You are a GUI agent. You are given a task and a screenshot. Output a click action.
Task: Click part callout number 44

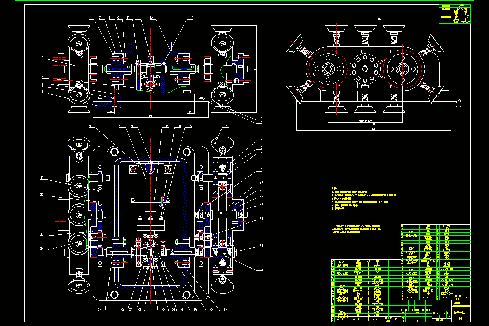click(167, 126)
